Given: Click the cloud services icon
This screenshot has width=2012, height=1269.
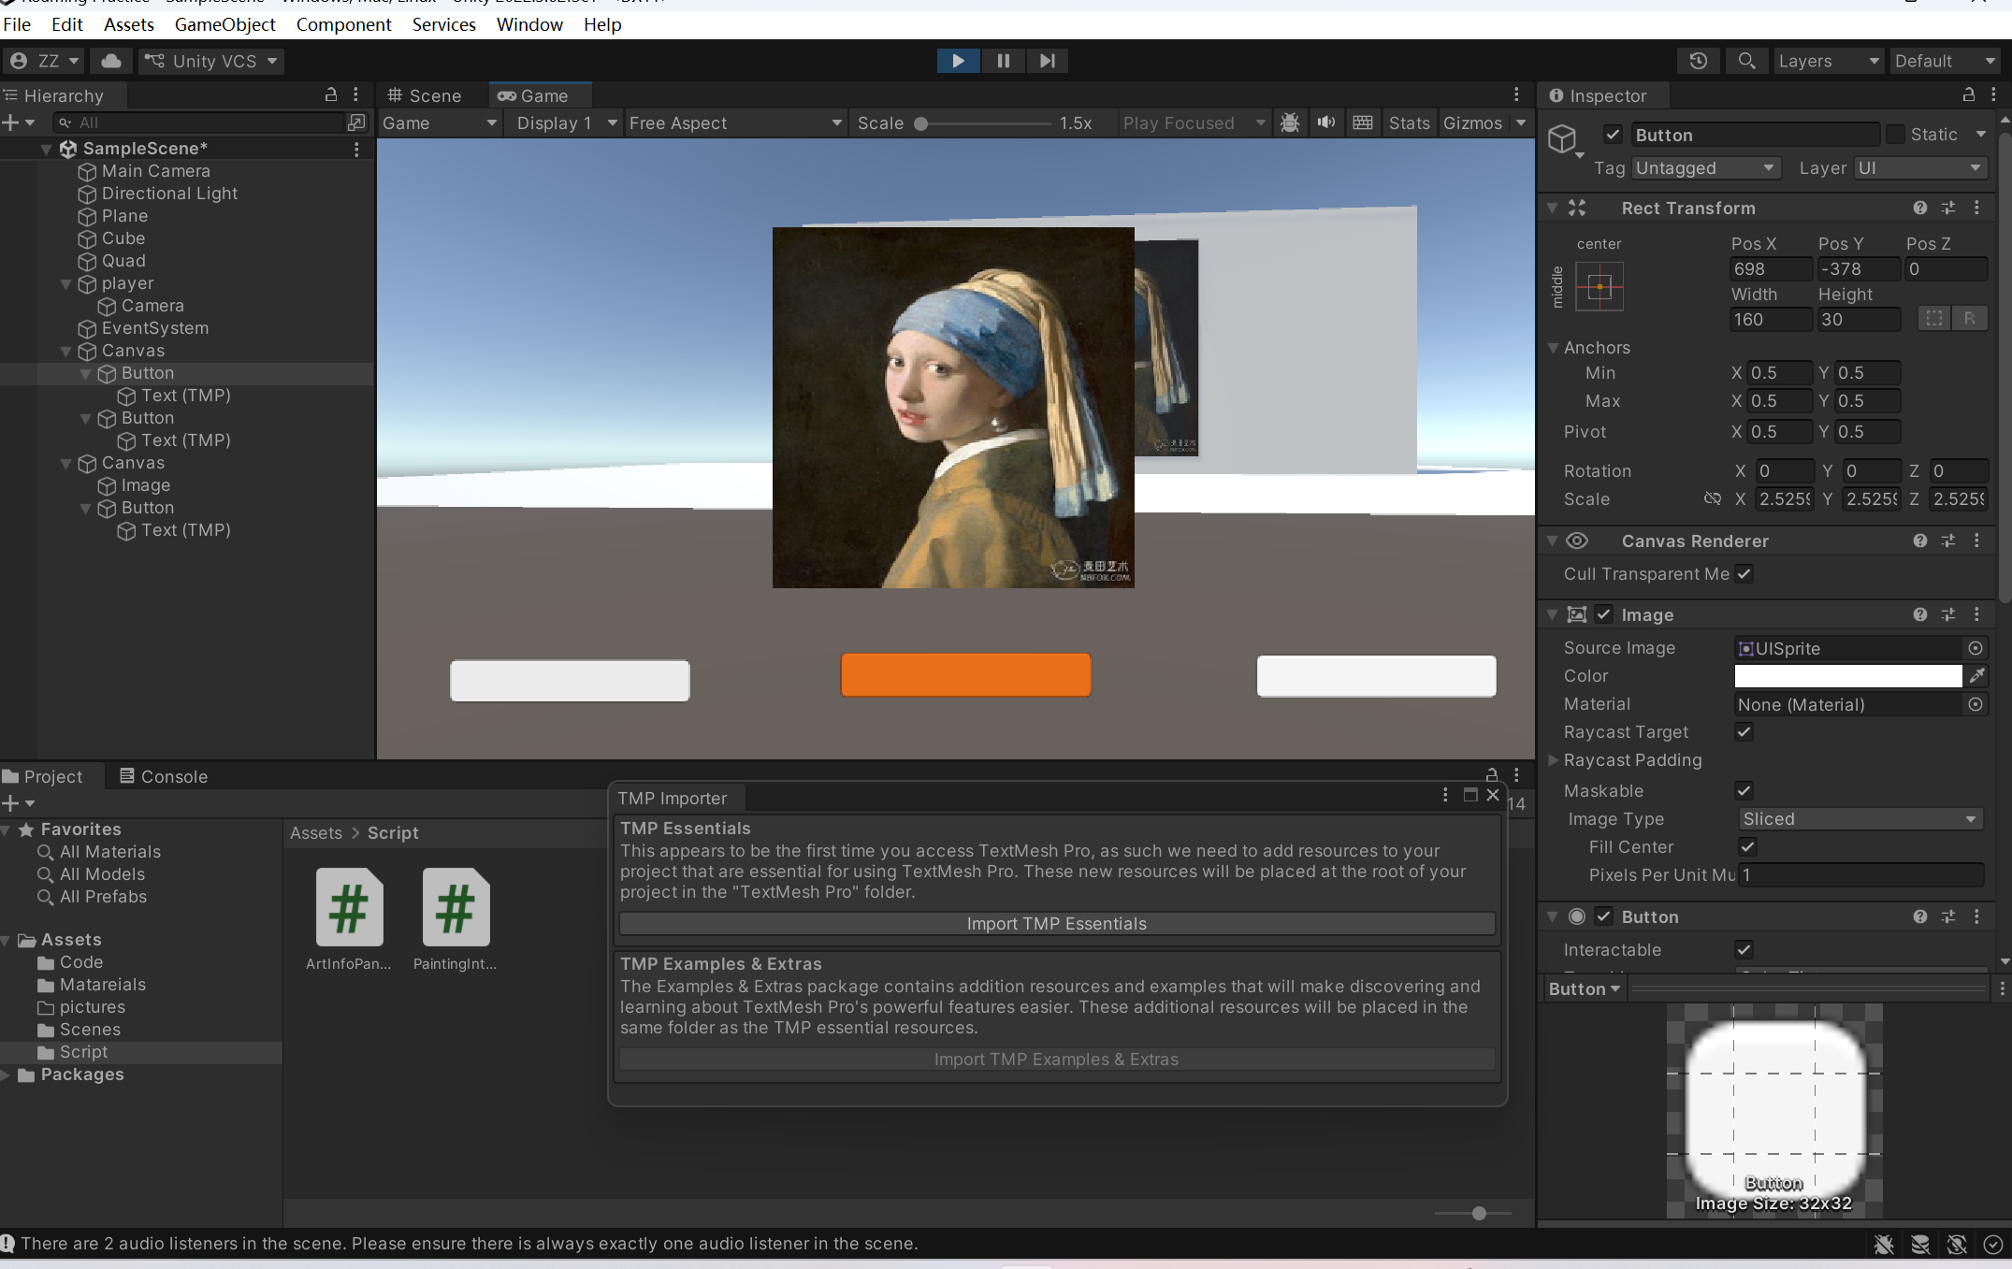Looking at the screenshot, I should click(111, 61).
